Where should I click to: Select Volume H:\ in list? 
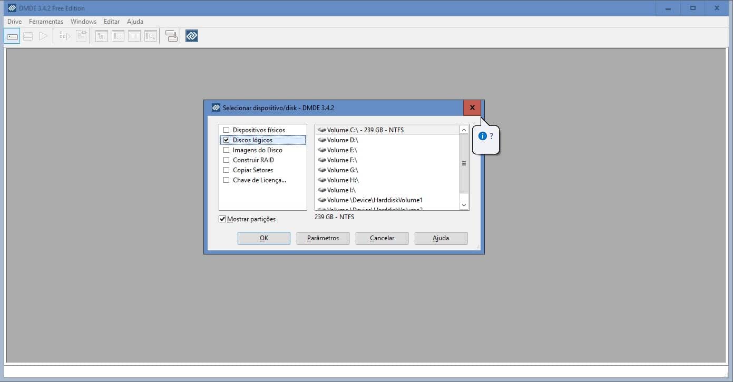387,180
